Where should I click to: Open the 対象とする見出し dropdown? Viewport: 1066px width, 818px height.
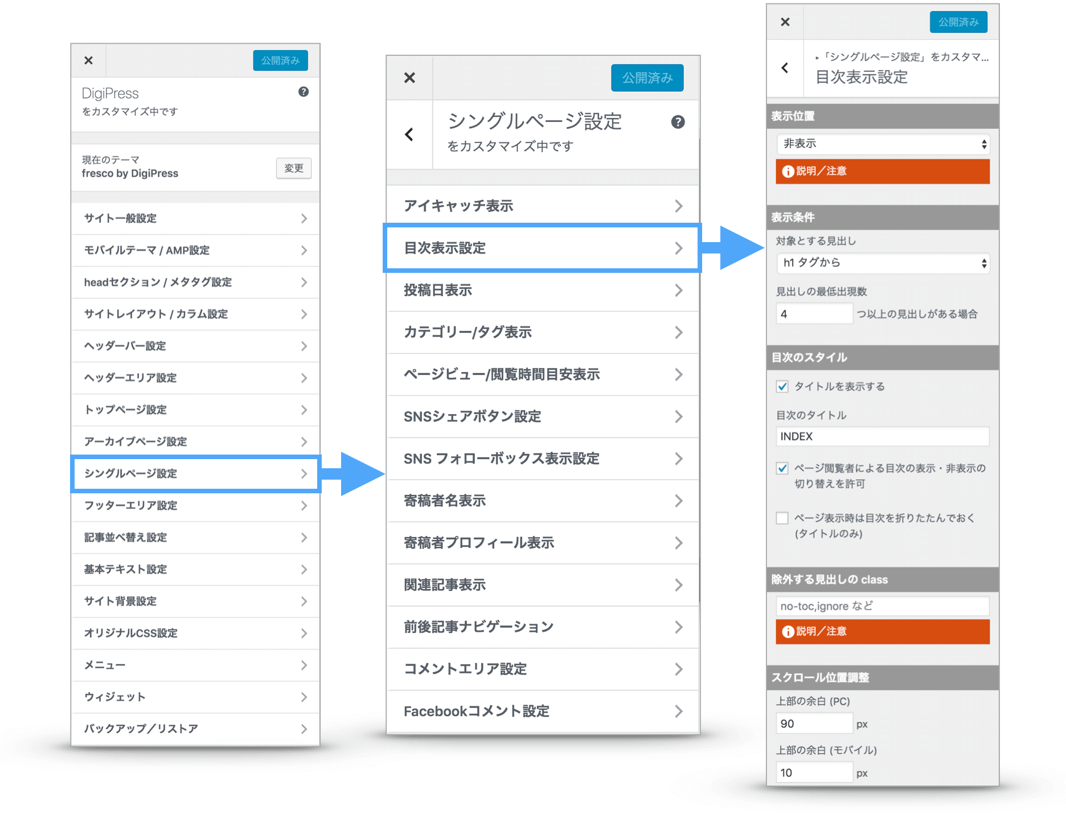click(x=882, y=263)
